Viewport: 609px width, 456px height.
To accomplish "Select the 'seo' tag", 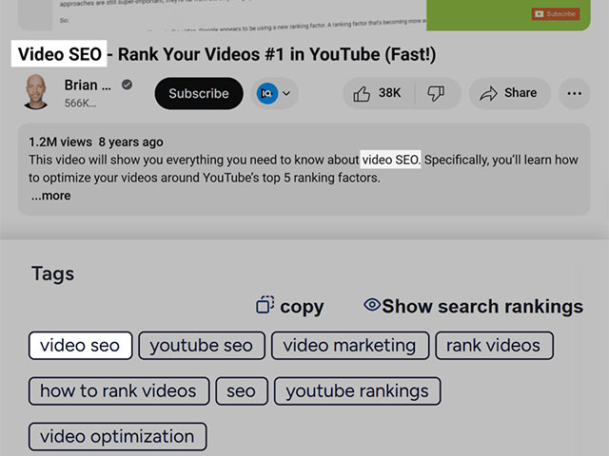I will pos(242,390).
